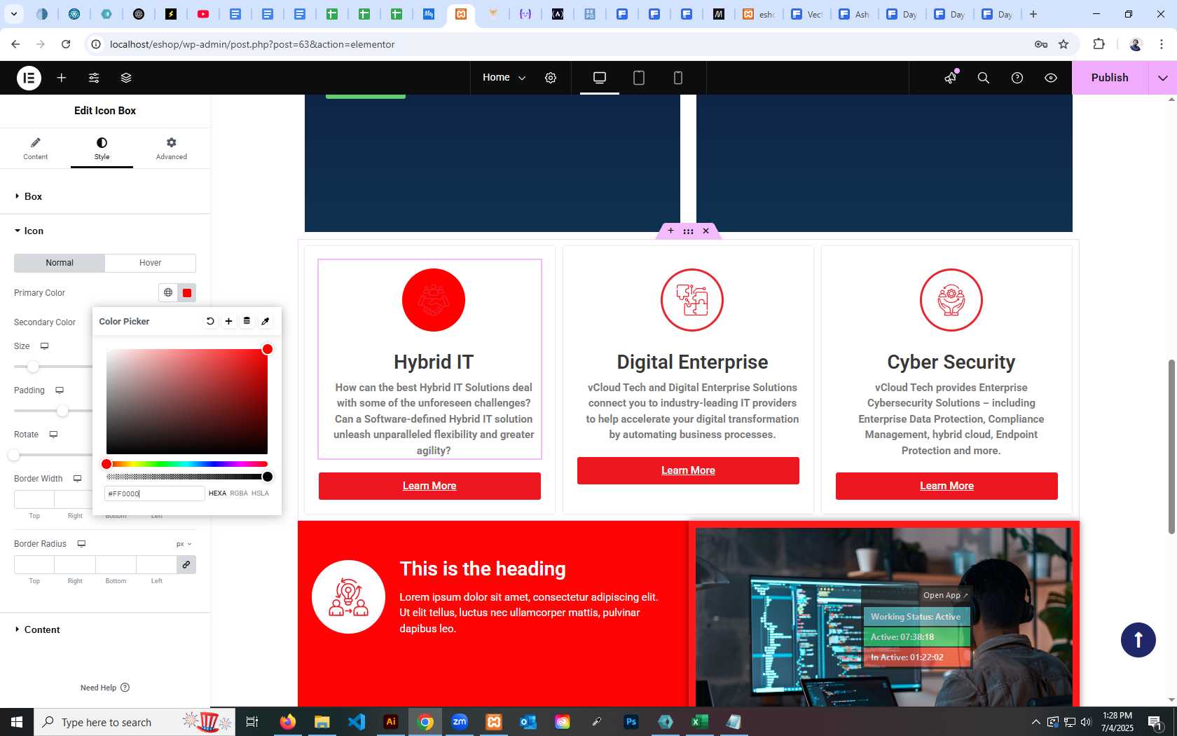The height and width of the screenshot is (736, 1177).
Task: Open the Home page dropdown
Action: click(x=504, y=78)
